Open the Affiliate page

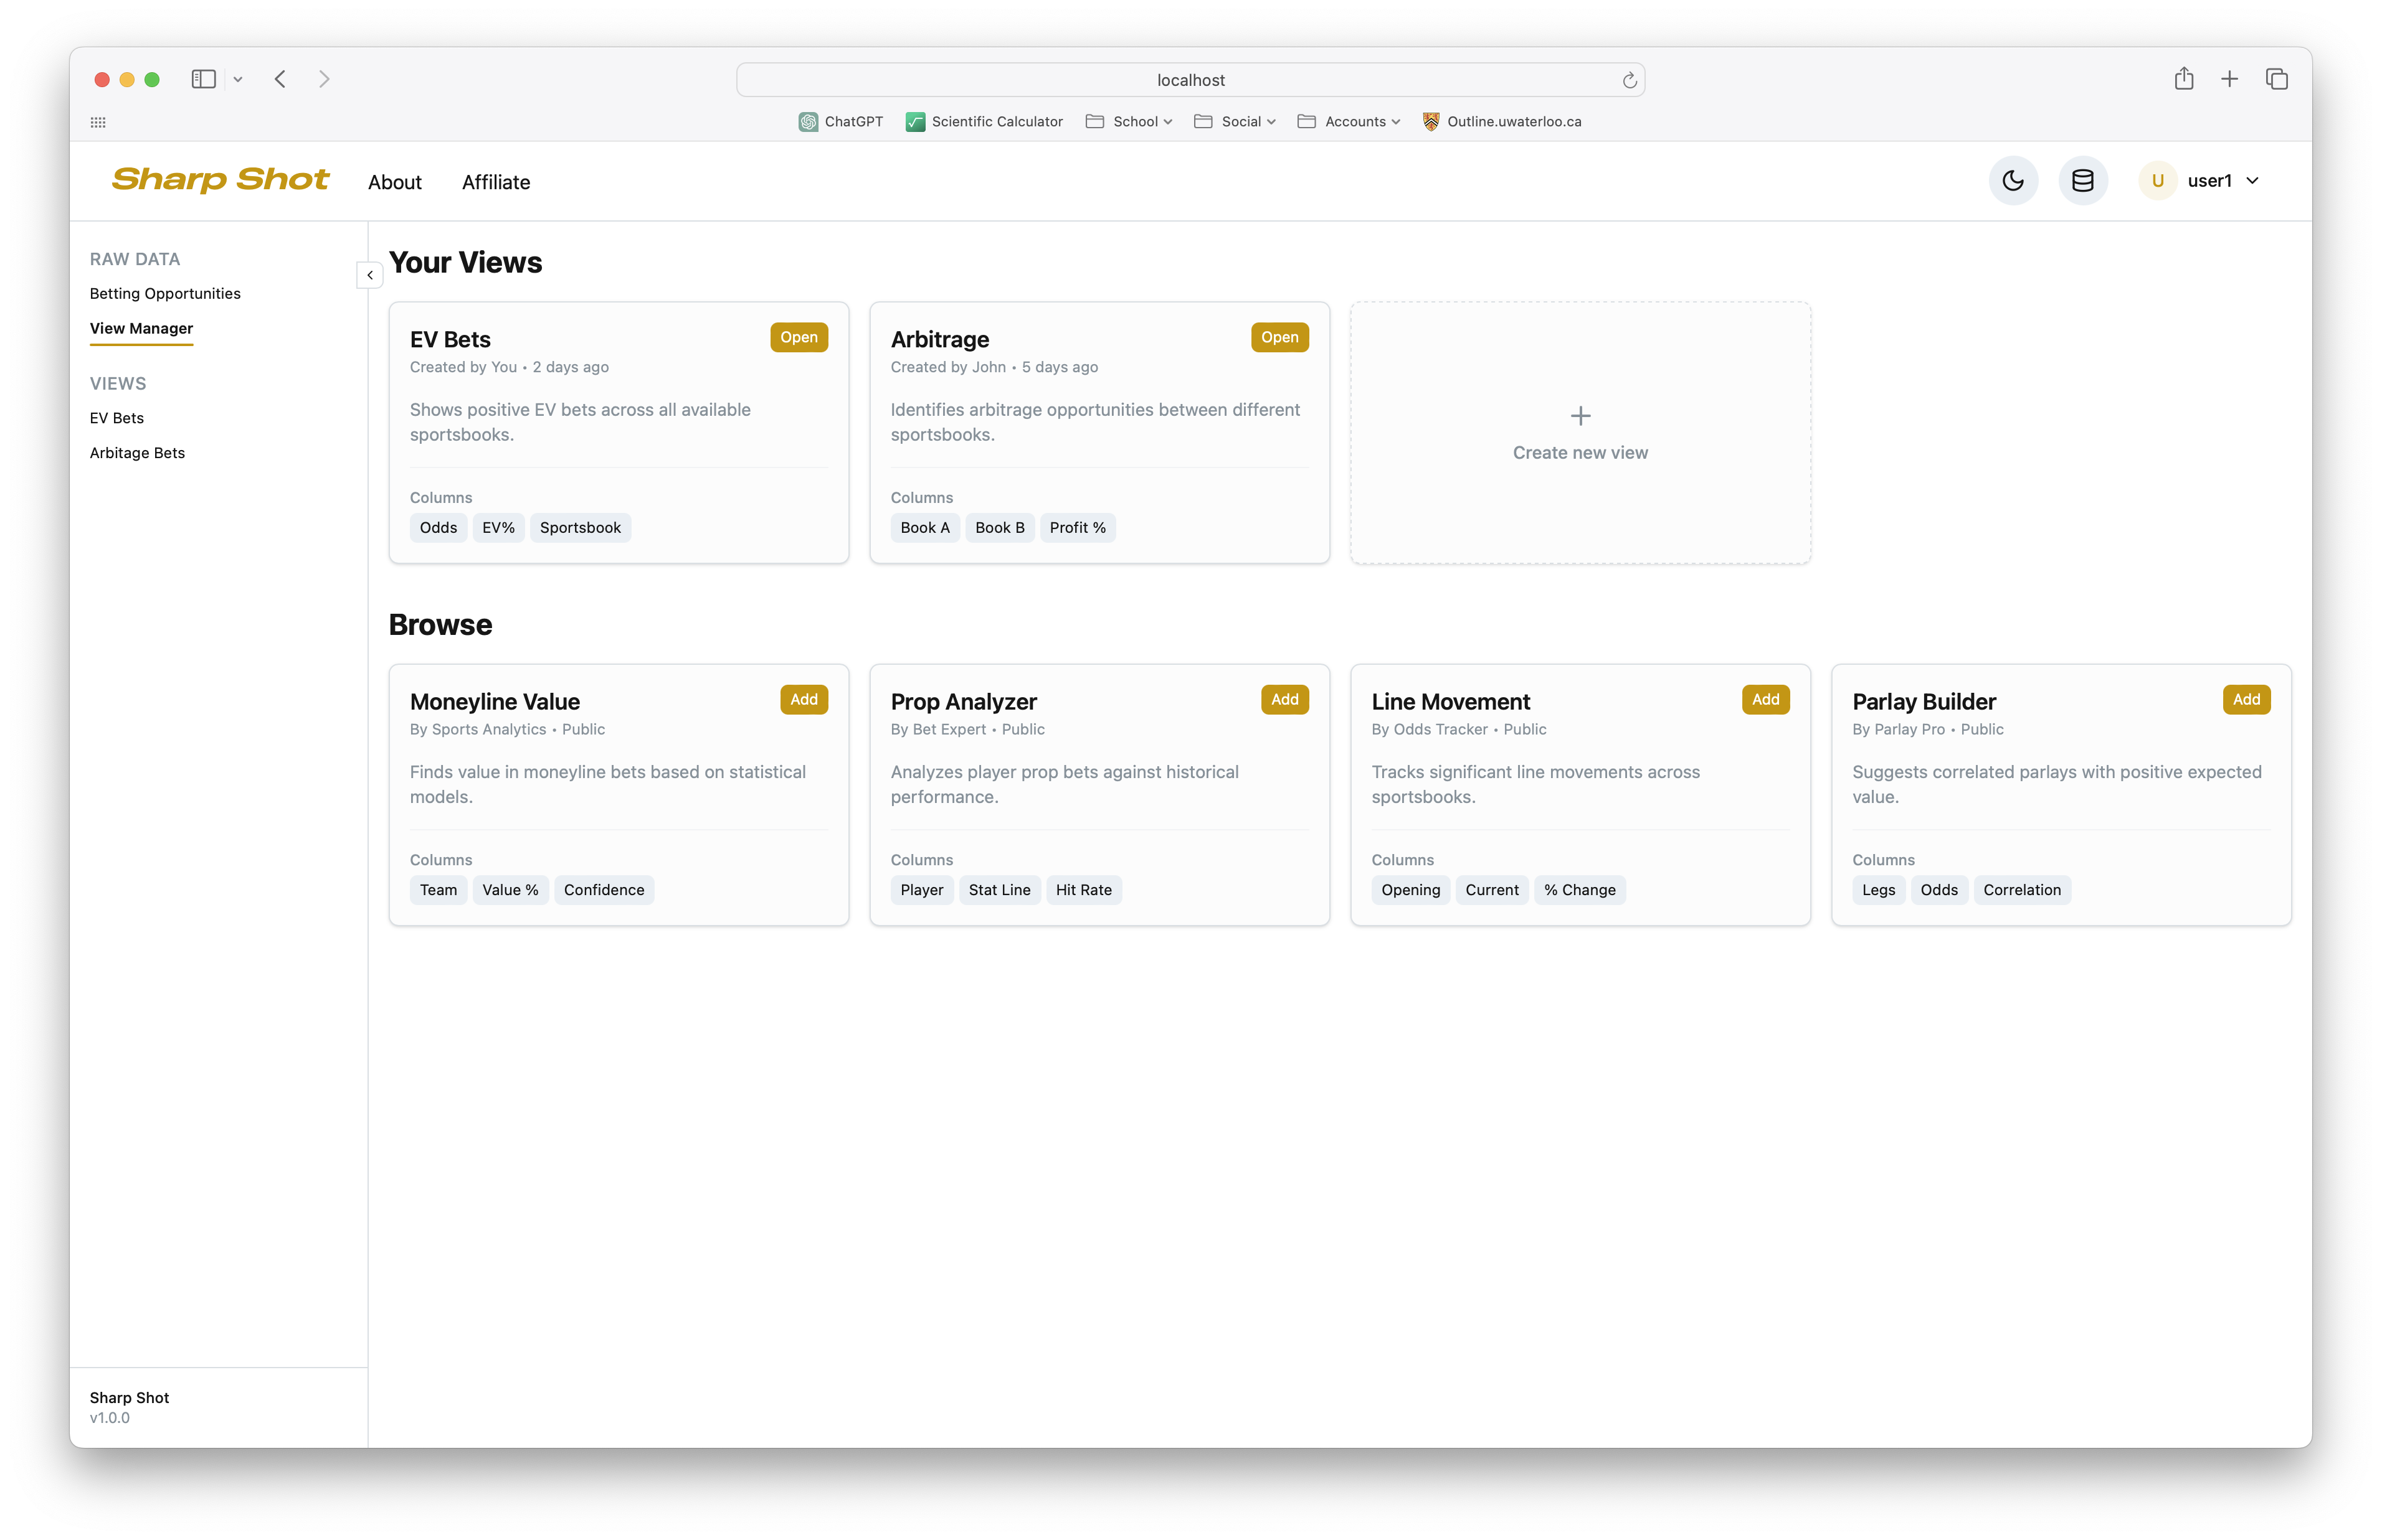click(496, 182)
